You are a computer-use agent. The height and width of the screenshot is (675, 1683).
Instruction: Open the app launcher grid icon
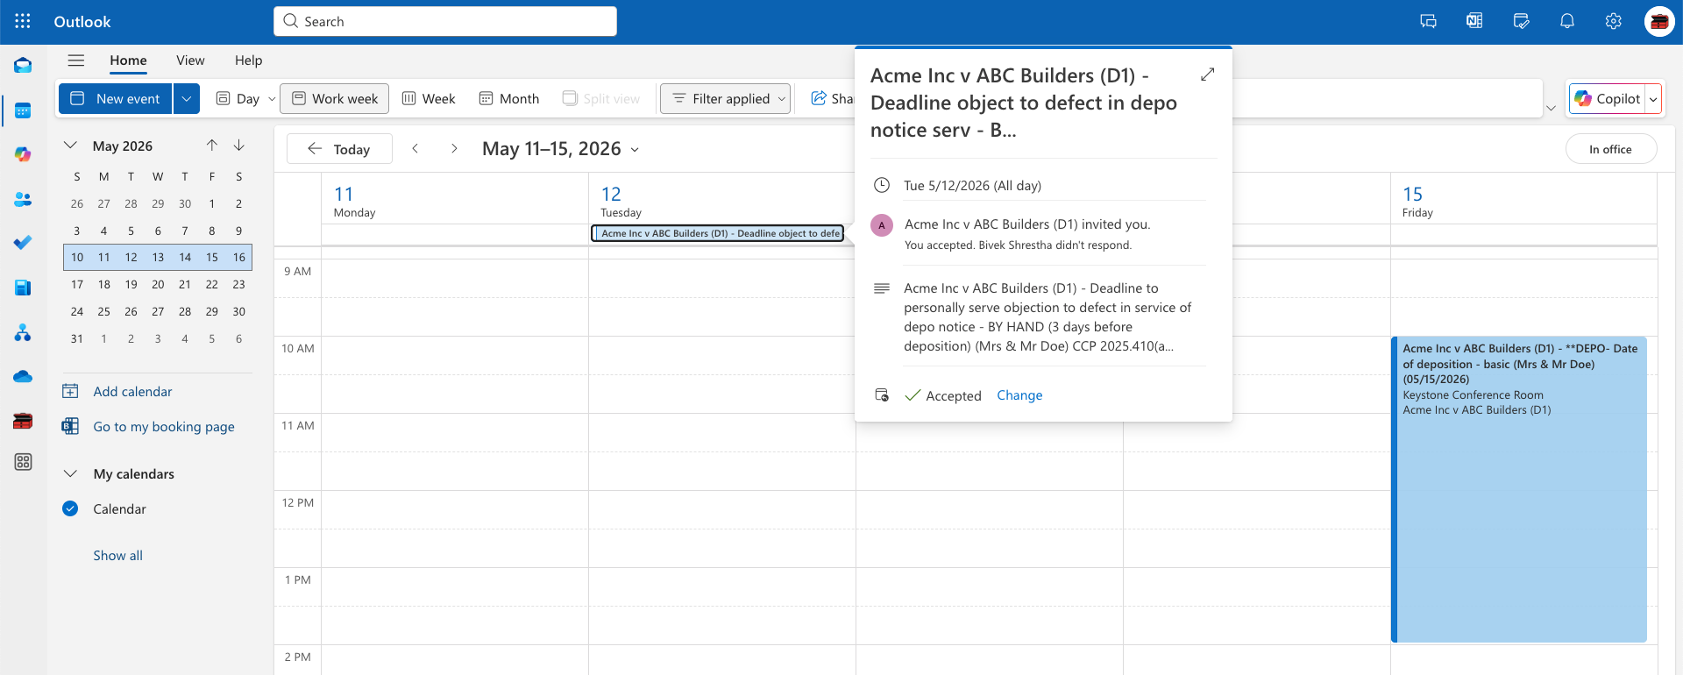point(23,21)
